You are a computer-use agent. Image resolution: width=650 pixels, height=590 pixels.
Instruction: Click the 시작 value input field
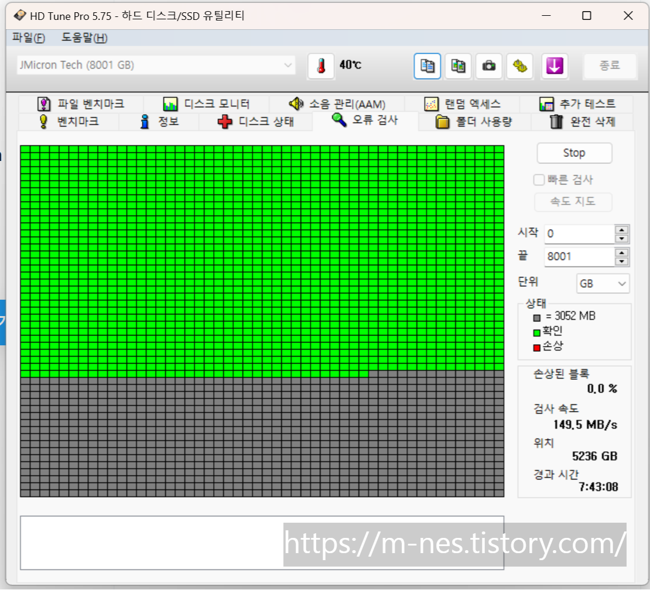click(x=579, y=234)
